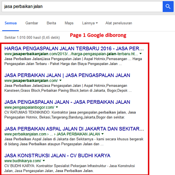Click snippet text 'CV BUDHI KARYA: Kontraktor Spesialist'

(37, 166)
